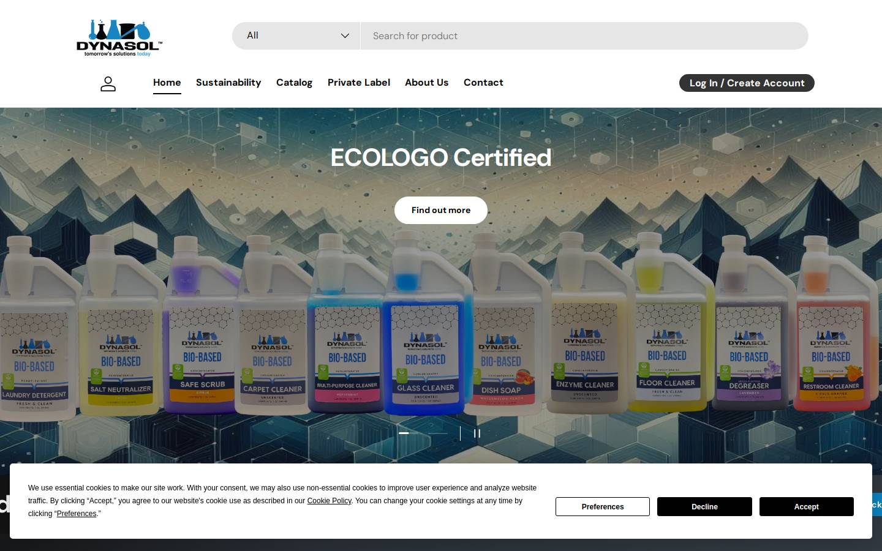Click the ECOLOGO Certified heading
This screenshot has height=551, width=882.
pos(441,157)
